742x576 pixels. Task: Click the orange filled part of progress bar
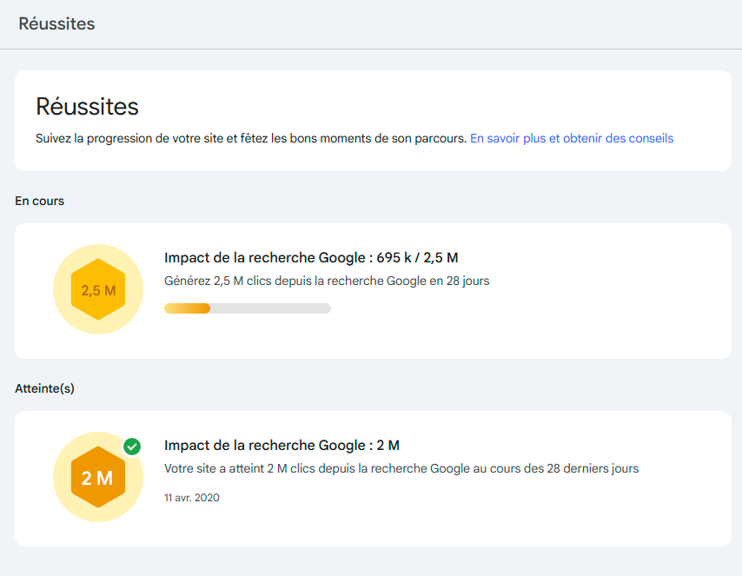187,308
